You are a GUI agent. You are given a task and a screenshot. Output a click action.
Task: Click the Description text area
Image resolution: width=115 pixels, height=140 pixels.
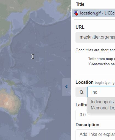pyautogui.click(x=95, y=135)
